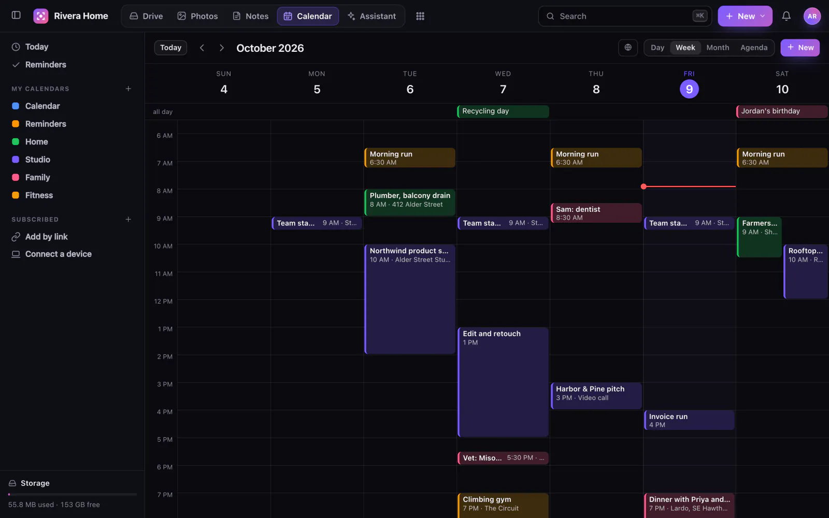Open Storage details
Screen dimensions: 829x518
pos(72,483)
